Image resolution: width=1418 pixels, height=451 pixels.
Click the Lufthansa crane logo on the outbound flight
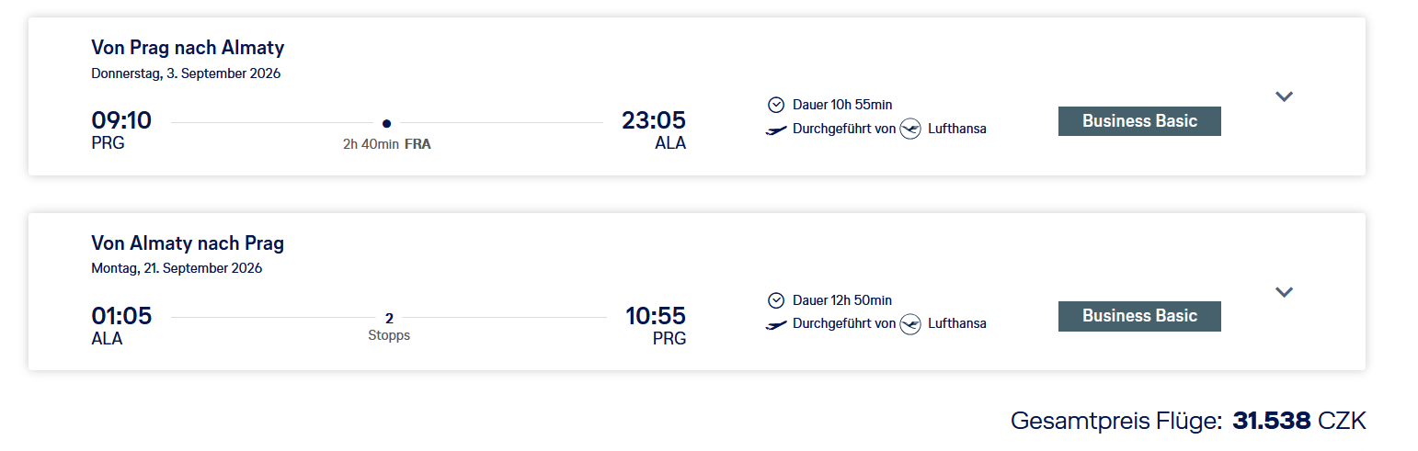(910, 130)
